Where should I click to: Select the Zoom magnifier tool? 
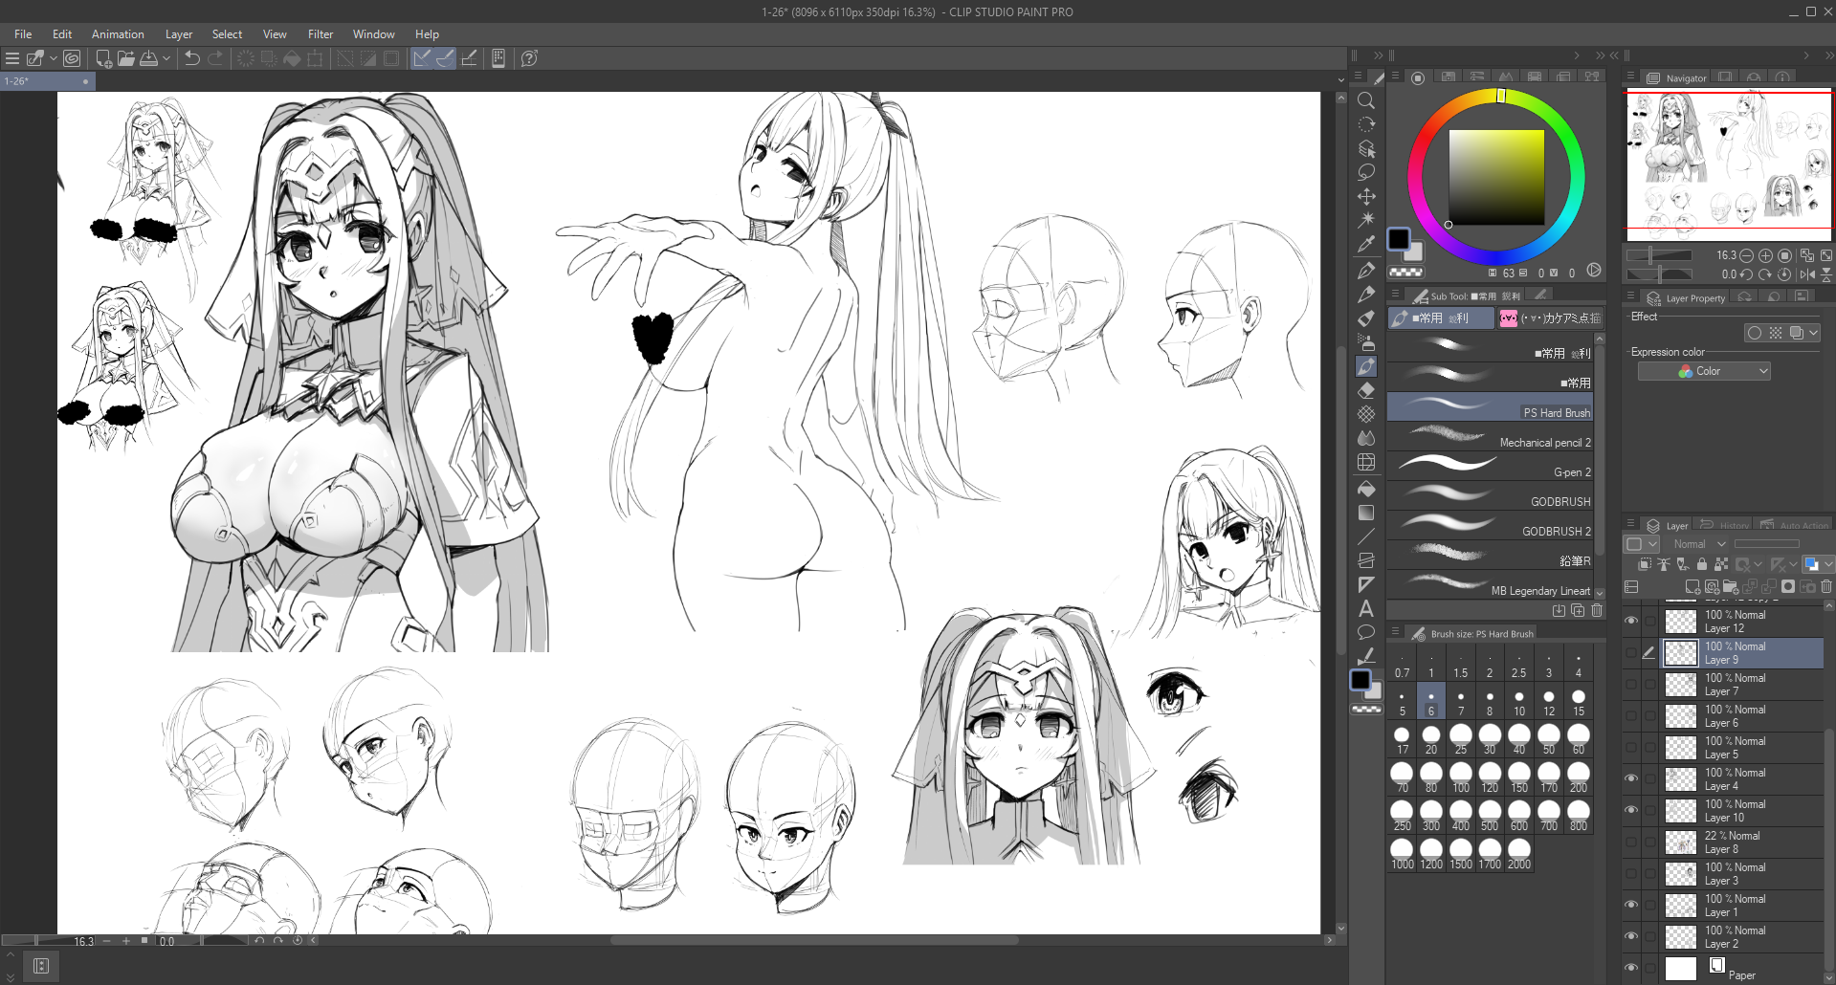point(1366,100)
